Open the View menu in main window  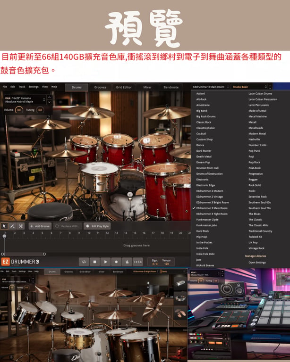click(45, 87)
